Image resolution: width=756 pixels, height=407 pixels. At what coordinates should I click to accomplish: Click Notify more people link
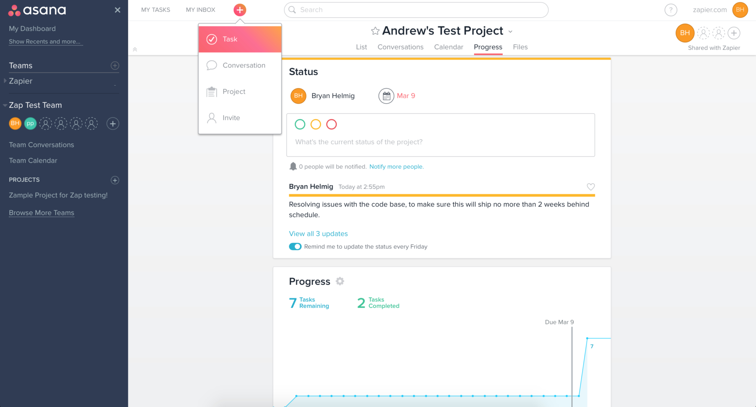(x=396, y=167)
